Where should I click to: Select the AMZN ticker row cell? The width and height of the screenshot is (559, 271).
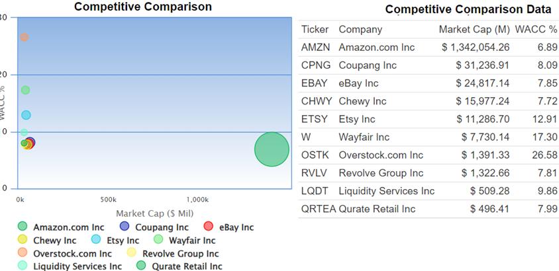(x=315, y=48)
